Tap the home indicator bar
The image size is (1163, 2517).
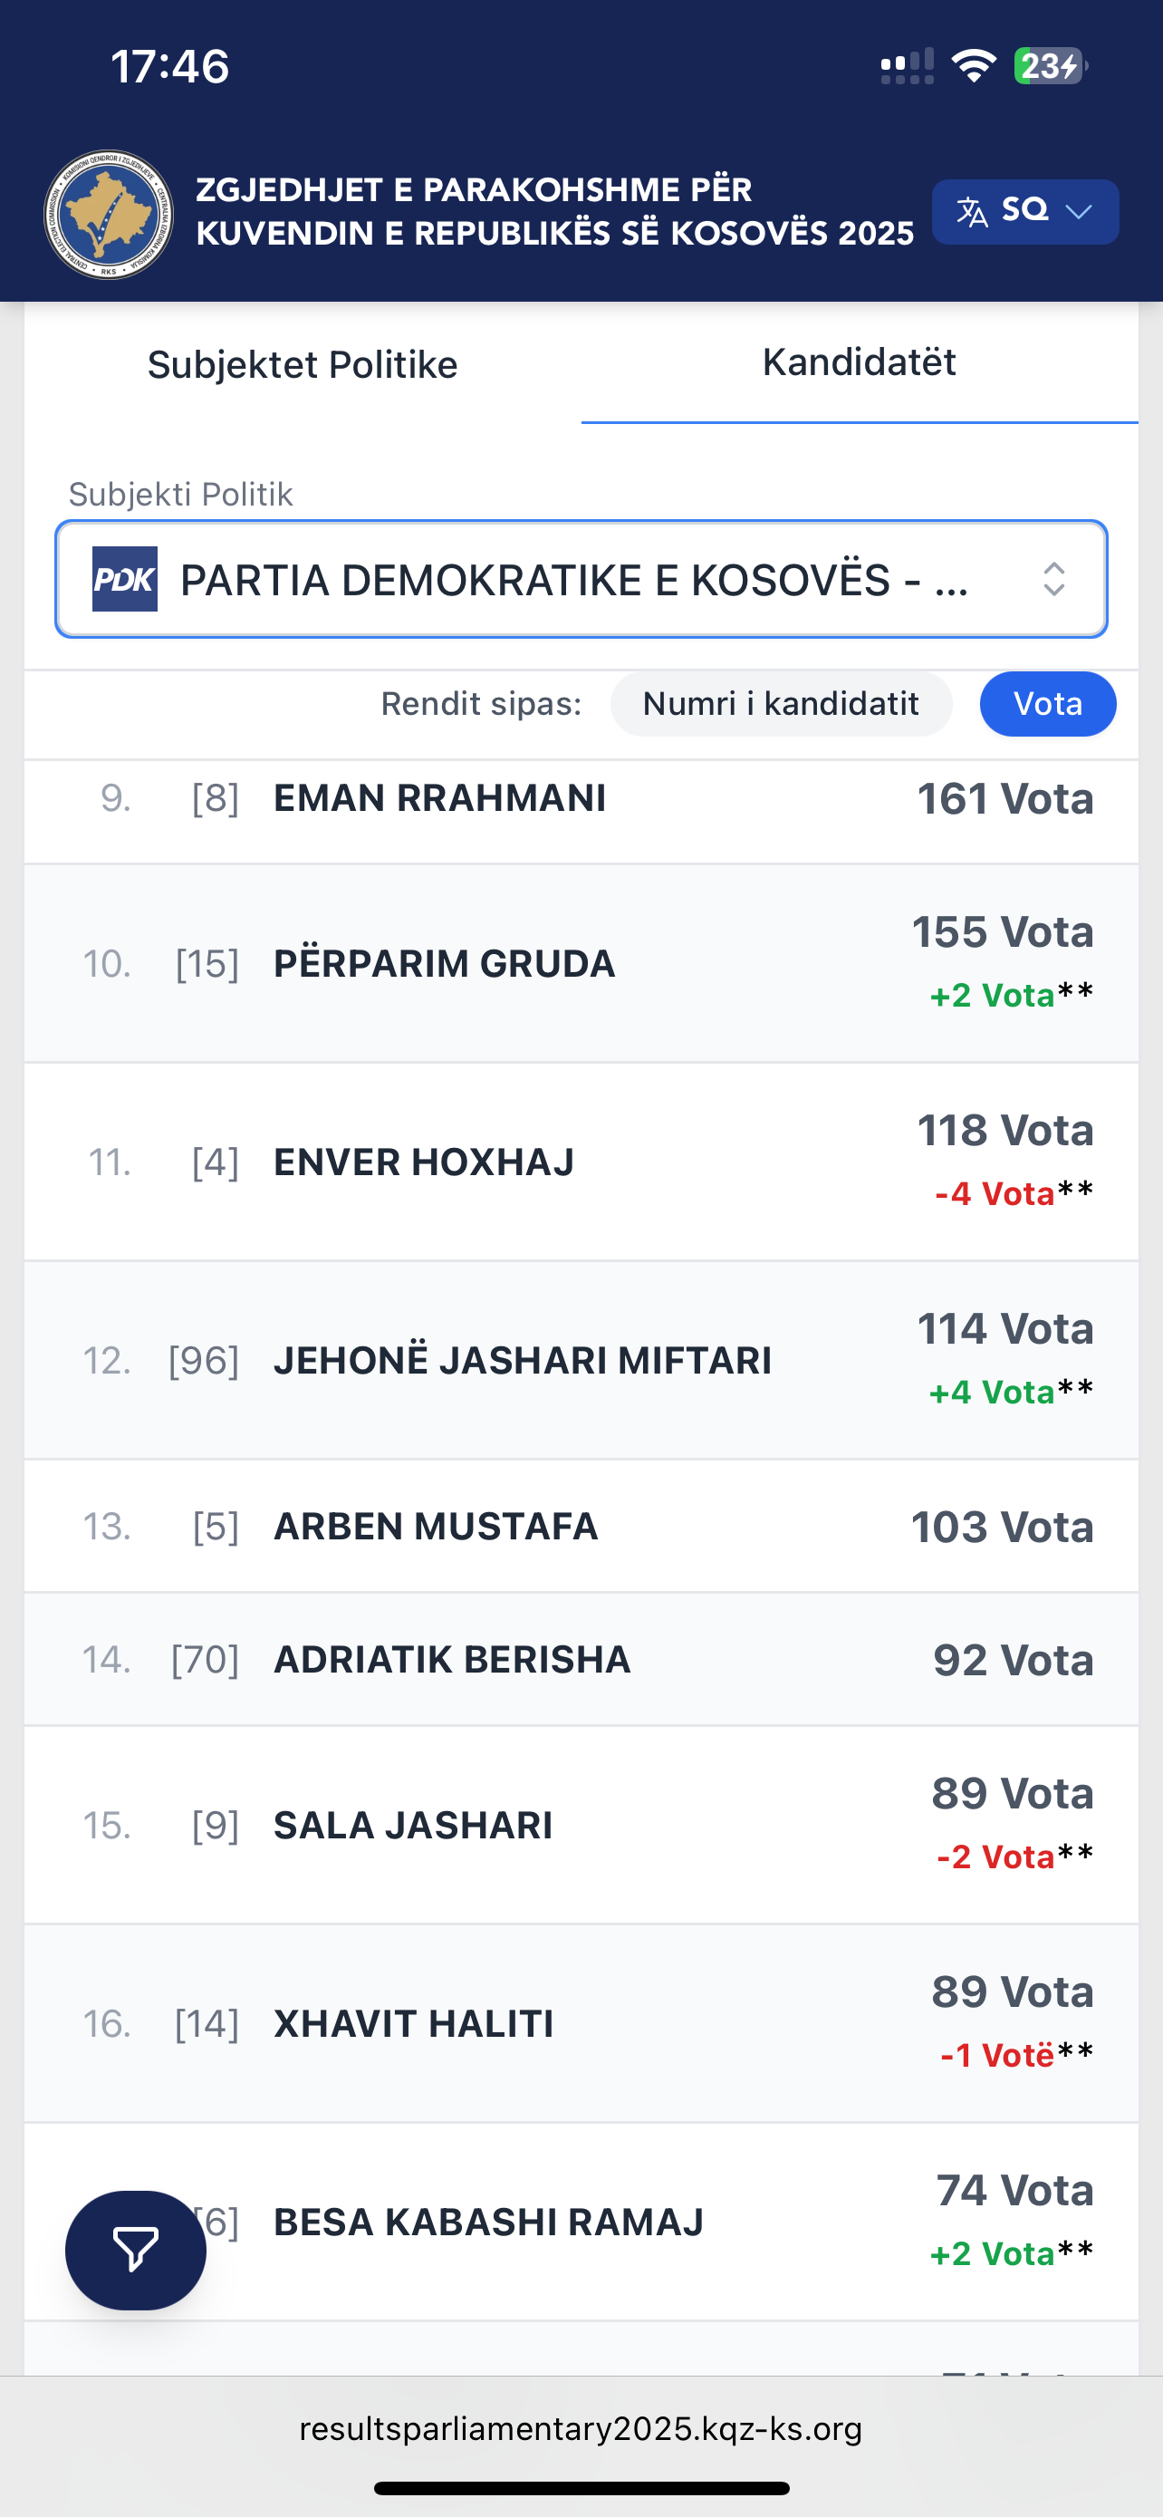click(x=581, y=2488)
